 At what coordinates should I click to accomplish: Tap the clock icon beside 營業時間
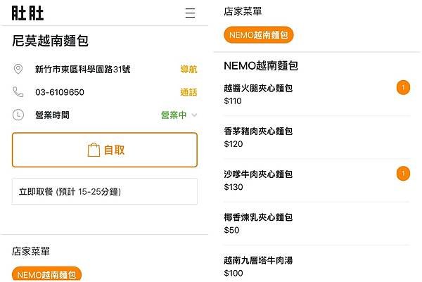(x=18, y=115)
